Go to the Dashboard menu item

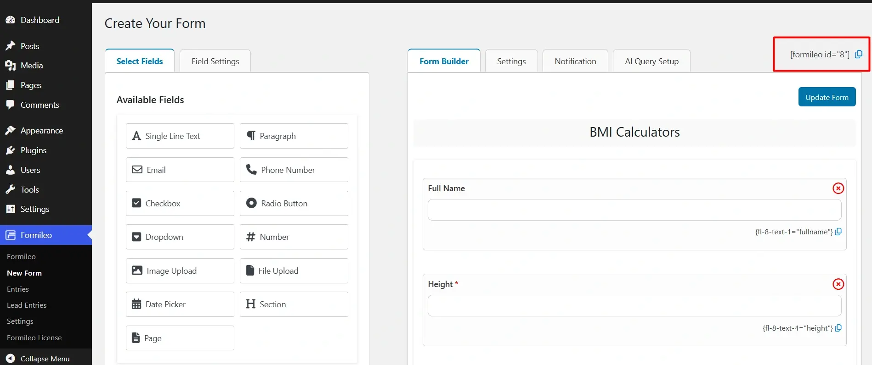40,20
